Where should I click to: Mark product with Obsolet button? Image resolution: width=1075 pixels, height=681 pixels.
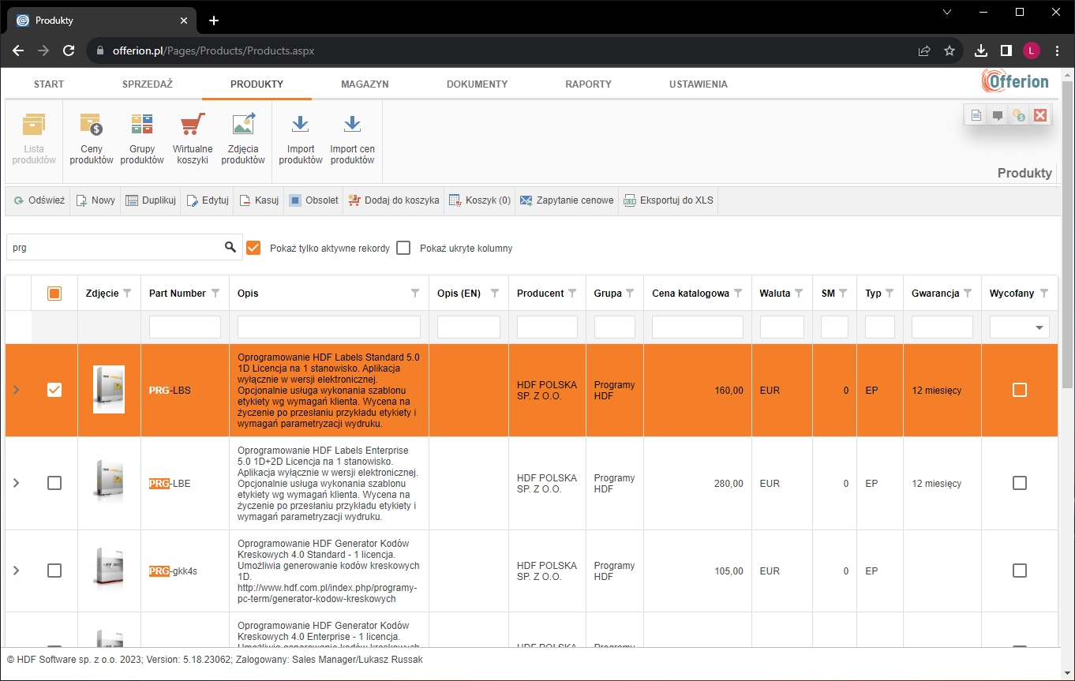pyautogui.click(x=314, y=200)
